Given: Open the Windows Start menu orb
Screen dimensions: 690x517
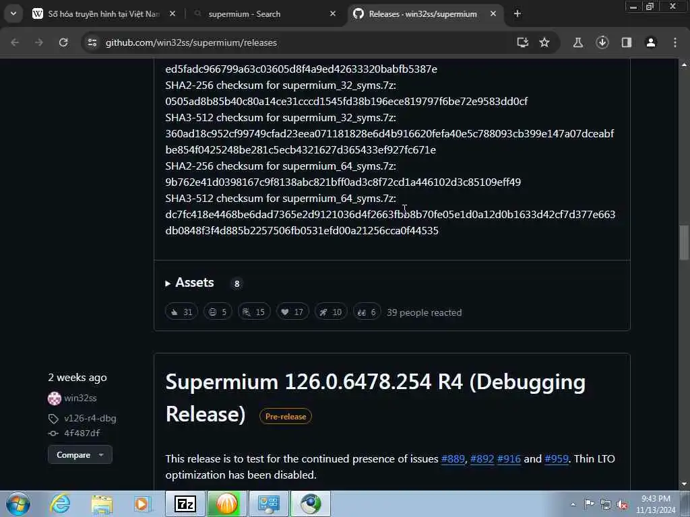Looking at the screenshot, I should click(18, 504).
